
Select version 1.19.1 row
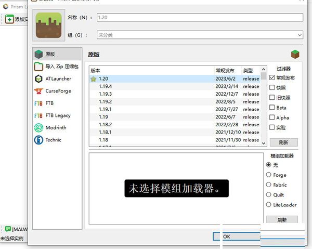tap(175, 109)
